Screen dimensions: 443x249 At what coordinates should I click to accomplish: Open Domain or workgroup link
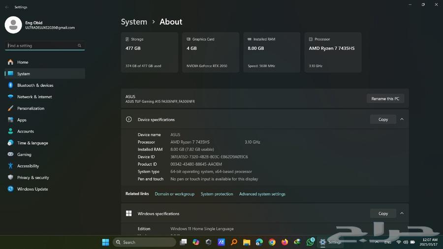[x=175, y=194]
